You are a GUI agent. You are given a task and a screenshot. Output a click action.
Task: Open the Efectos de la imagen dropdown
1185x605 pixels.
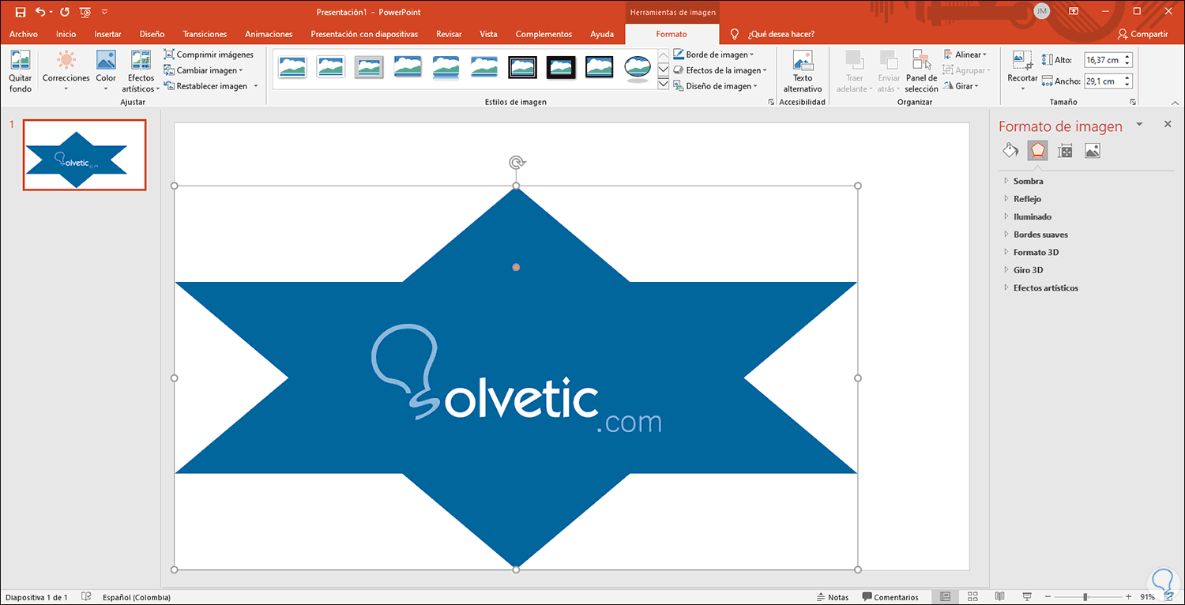[720, 70]
